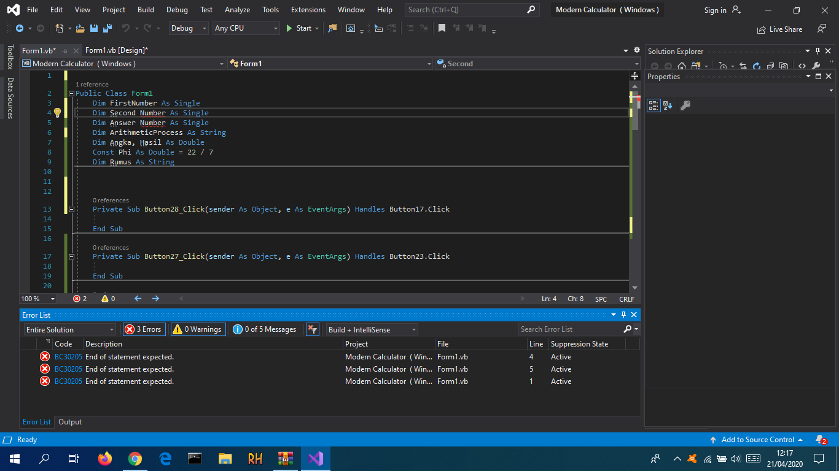Collapse the Button28_Click sub outline
839x471 pixels.
click(71, 209)
